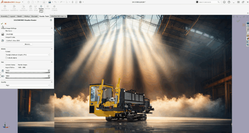Enable the Include Alpha checkbox

pyautogui.click(x=6, y=58)
